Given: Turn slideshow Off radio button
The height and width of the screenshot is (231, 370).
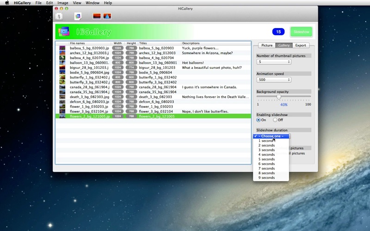Looking at the screenshot, I should point(275,120).
